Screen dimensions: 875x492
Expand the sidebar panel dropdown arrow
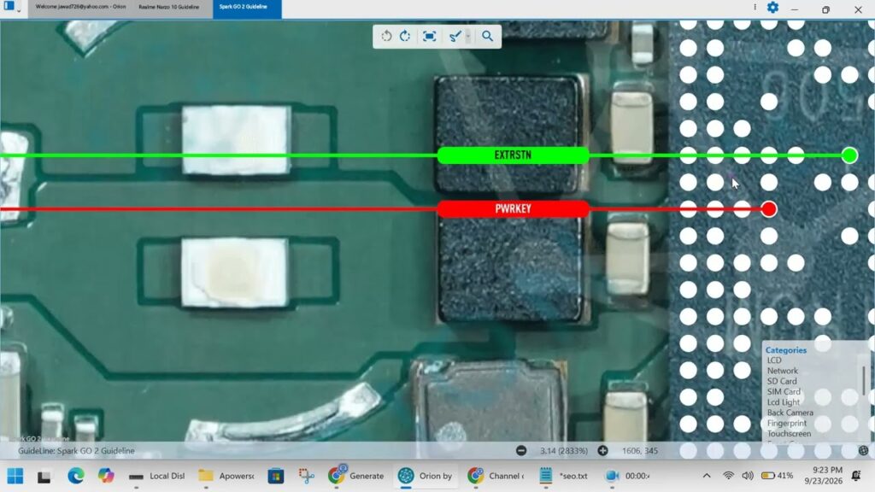coord(19,9)
